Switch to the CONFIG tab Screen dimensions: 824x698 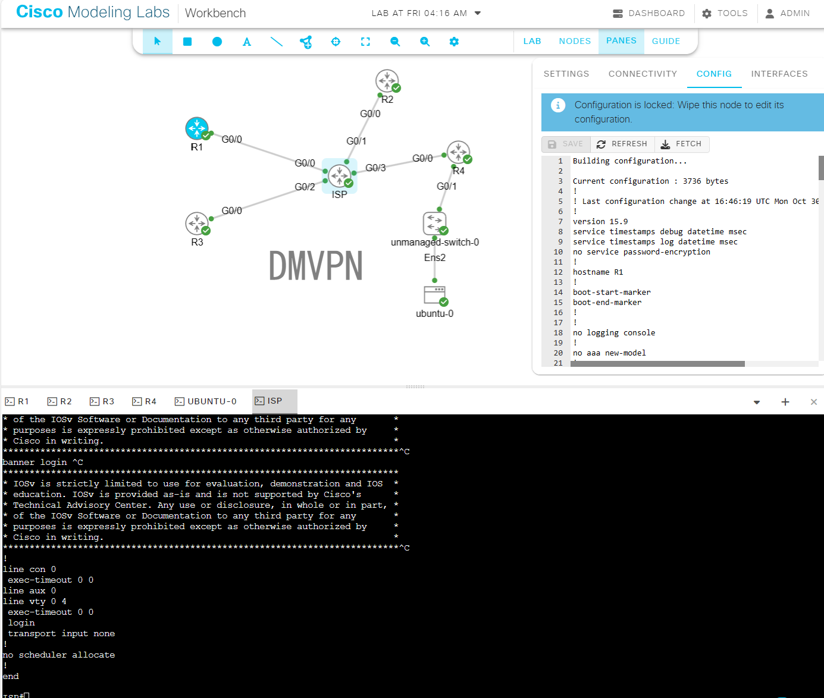pyautogui.click(x=714, y=74)
